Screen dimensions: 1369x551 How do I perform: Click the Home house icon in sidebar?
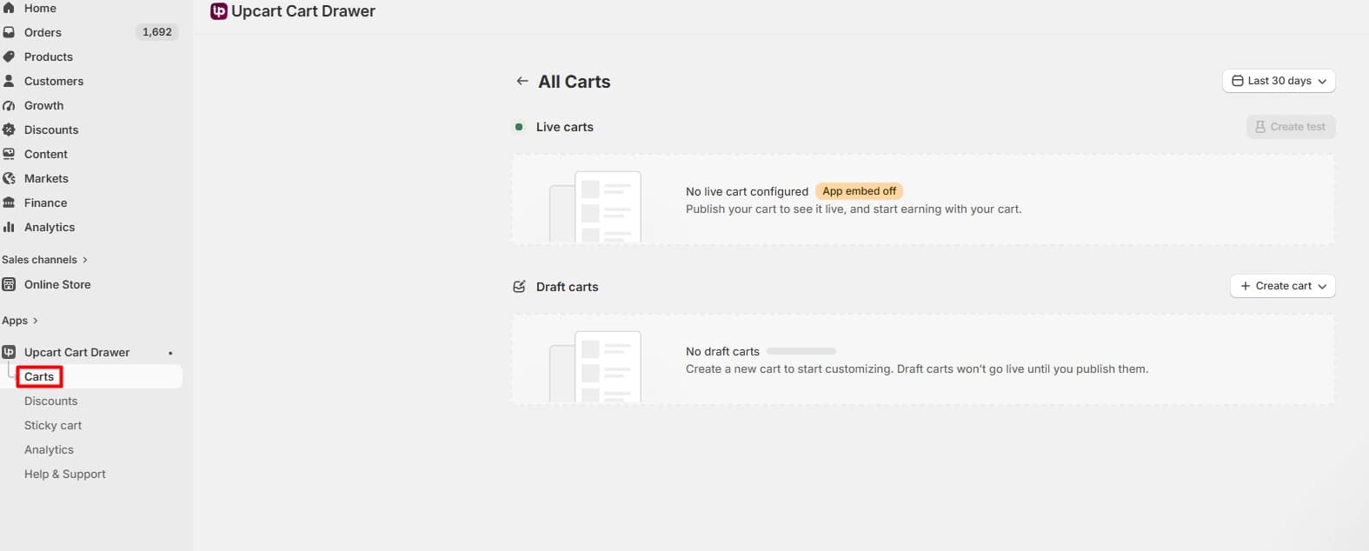click(9, 8)
